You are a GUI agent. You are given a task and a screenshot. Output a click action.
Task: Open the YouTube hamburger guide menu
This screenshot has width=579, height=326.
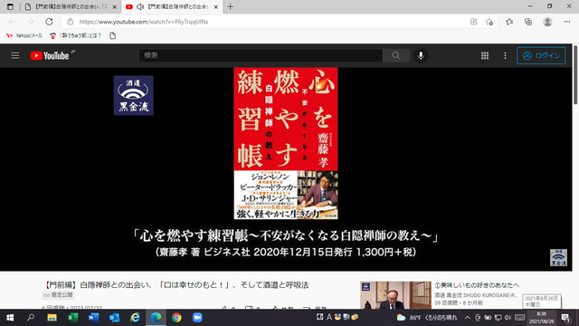pos(15,56)
